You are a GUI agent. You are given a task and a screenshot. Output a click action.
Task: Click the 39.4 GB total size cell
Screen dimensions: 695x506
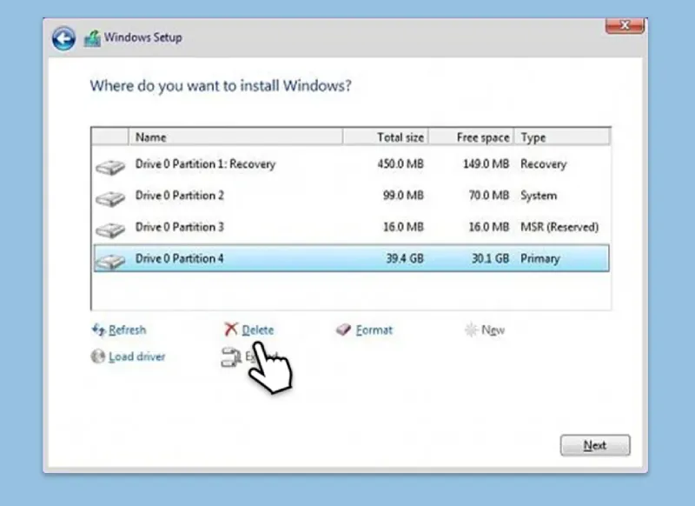coord(405,258)
